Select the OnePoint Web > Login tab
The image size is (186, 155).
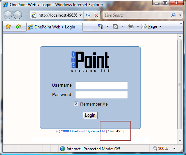[55, 27]
